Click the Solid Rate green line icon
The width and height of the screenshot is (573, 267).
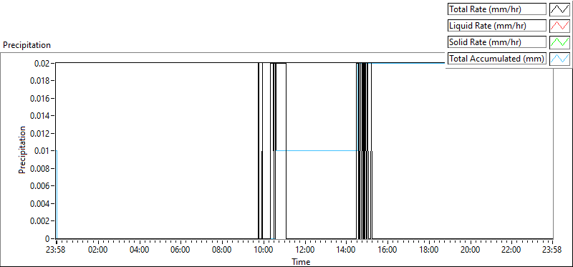coord(559,42)
